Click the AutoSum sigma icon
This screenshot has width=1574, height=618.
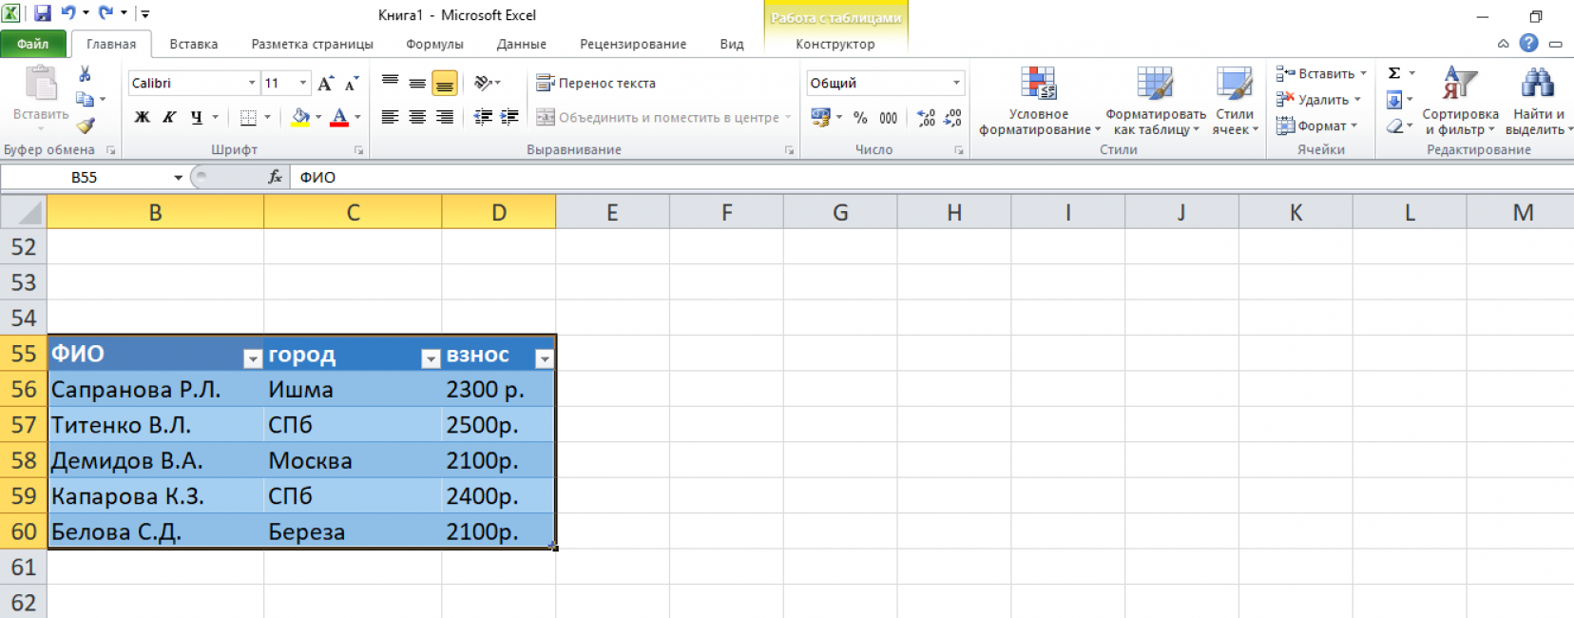pyautogui.click(x=1394, y=73)
